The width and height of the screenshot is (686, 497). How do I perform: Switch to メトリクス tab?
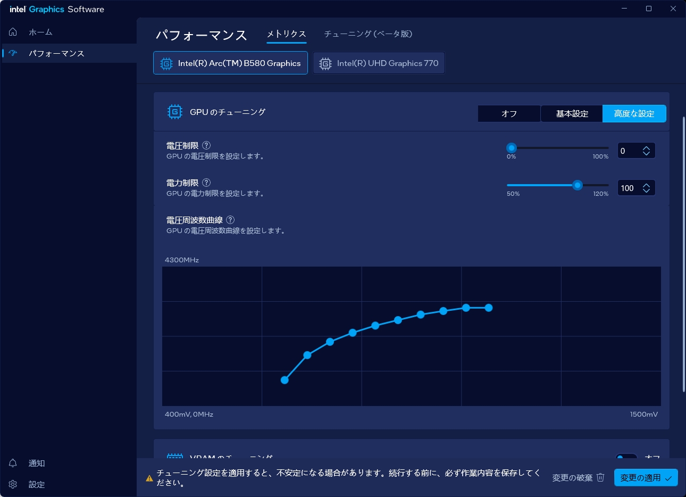(286, 34)
